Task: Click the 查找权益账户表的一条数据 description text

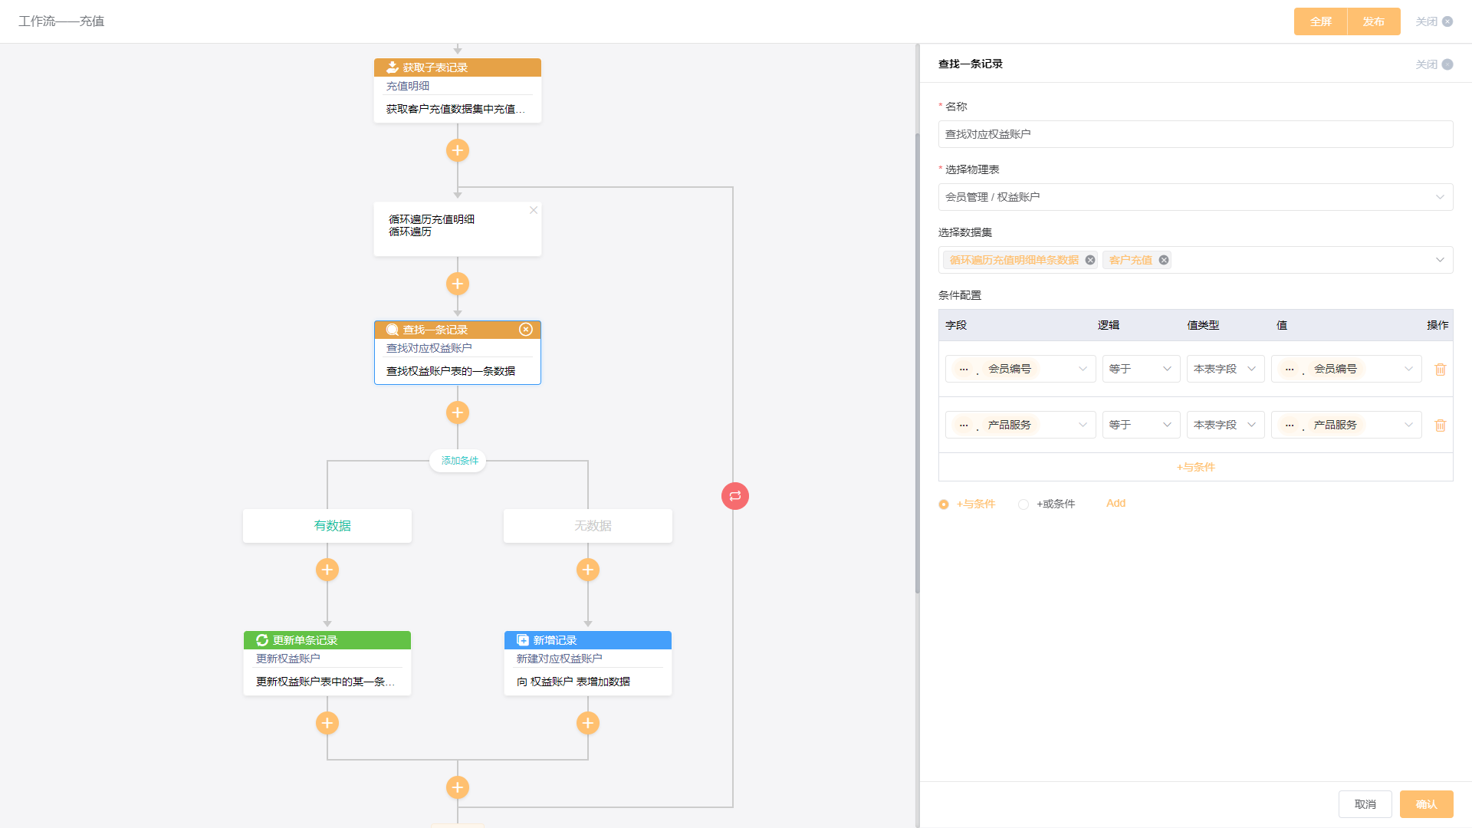Action: point(451,371)
